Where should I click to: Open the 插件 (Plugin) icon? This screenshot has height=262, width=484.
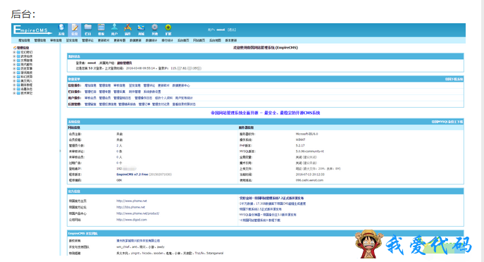click(x=128, y=30)
